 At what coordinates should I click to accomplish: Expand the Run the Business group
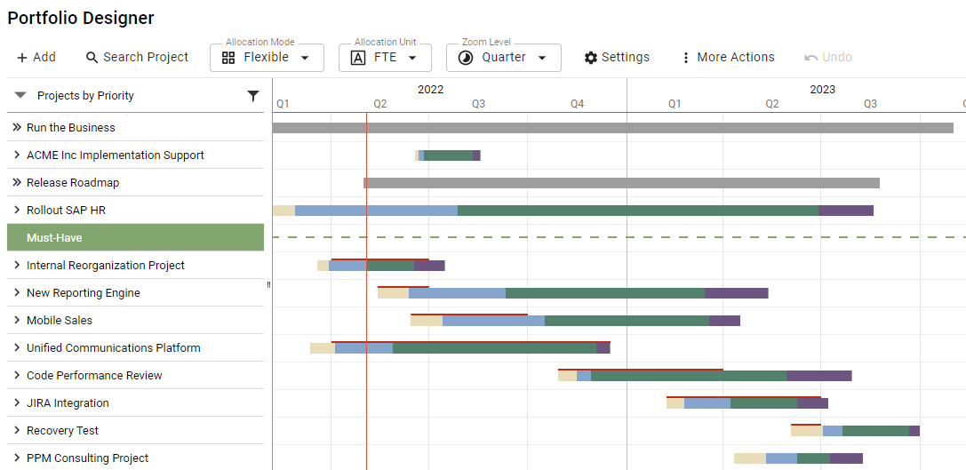tap(17, 128)
